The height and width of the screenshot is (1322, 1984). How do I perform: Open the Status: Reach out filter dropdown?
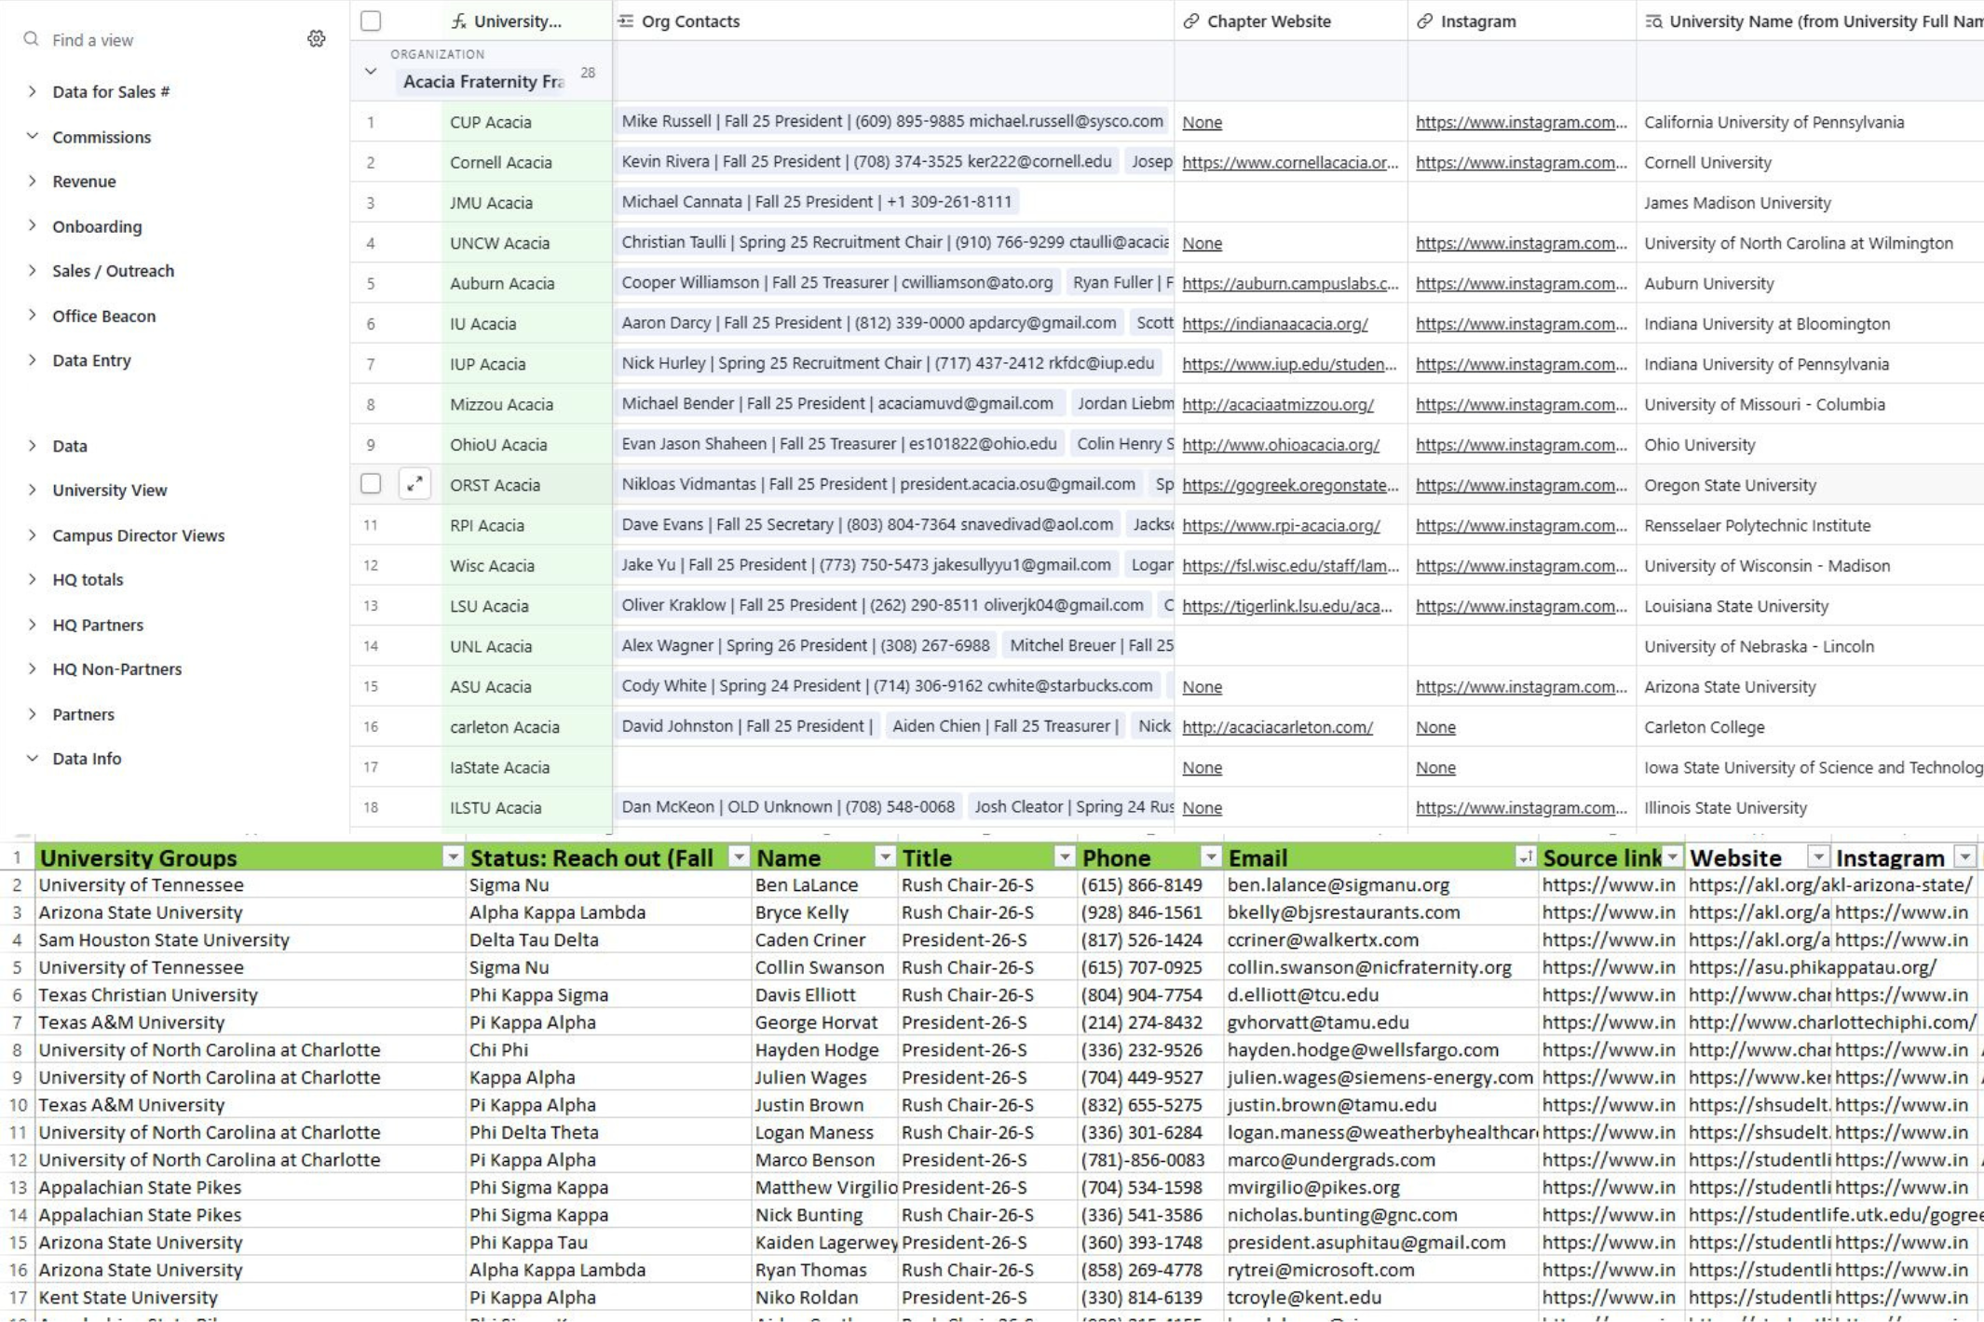coord(739,857)
